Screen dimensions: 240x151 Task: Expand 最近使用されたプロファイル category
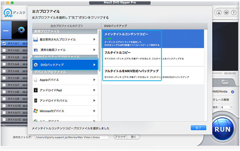tap(65, 39)
